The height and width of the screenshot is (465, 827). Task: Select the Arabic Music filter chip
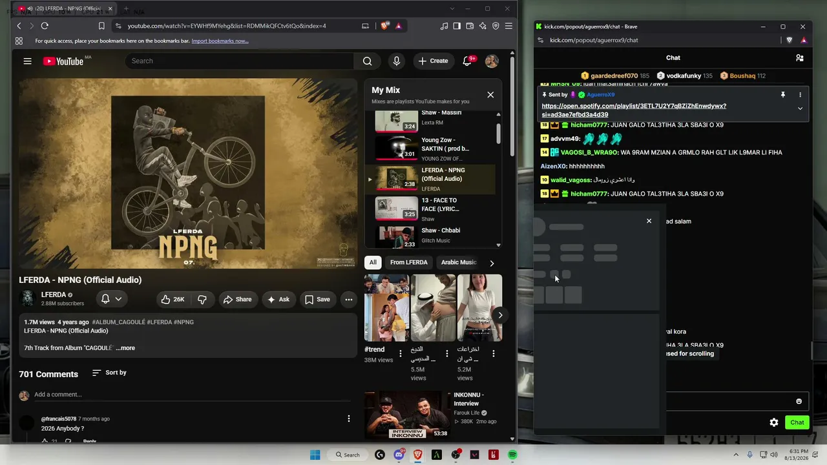pyautogui.click(x=459, y=262)
